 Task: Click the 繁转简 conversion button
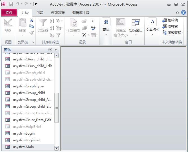[170, 20]
